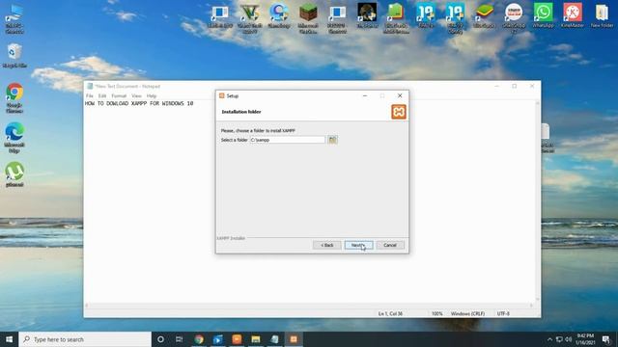Open the dark game shortcut beside Minecraft

click(367, 15)
